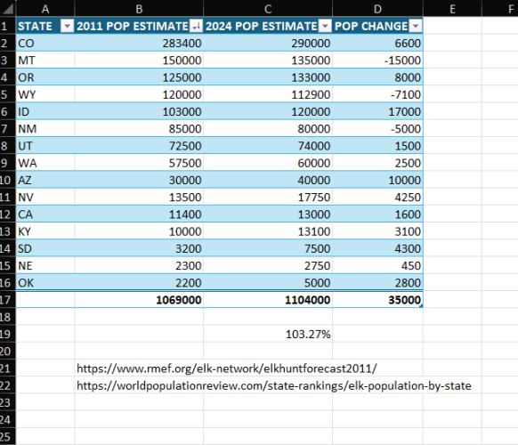Image resolution: width=518 pixels, height=445 pixels.
Task: Select the CO state cell
Action: [x=45, y=44]
